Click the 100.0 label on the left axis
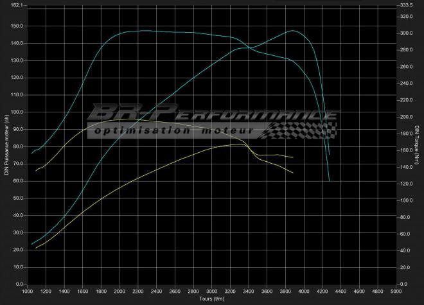The height and width of the screenshot is (305, 424). pos(17,112)
